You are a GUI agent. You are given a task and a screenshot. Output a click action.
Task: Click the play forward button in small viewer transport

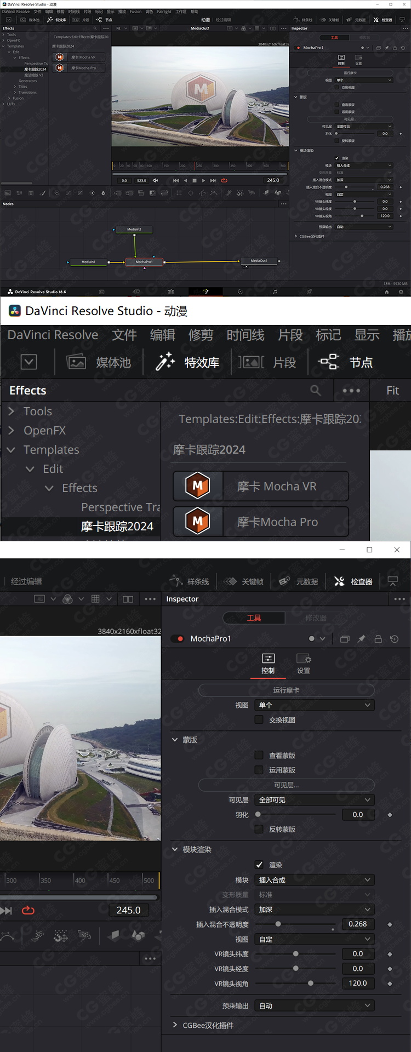tap(203, 180)
